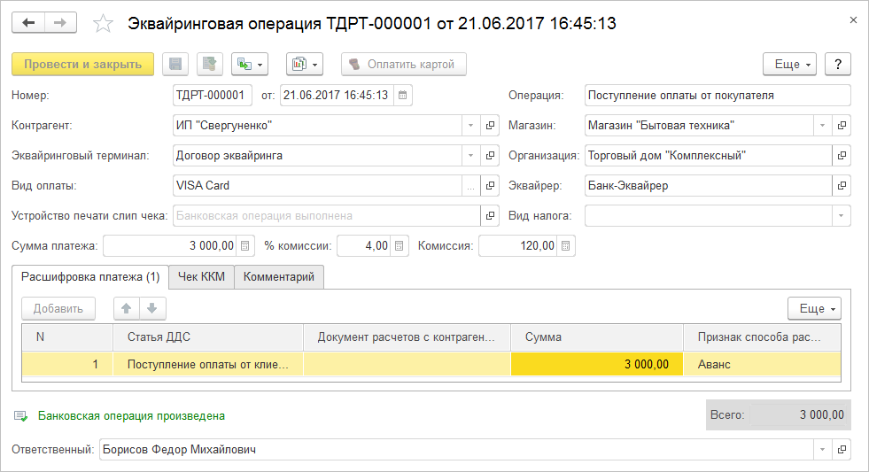Open calculator for Сумма платежа field
869x472 pixels.
[246, 245]
